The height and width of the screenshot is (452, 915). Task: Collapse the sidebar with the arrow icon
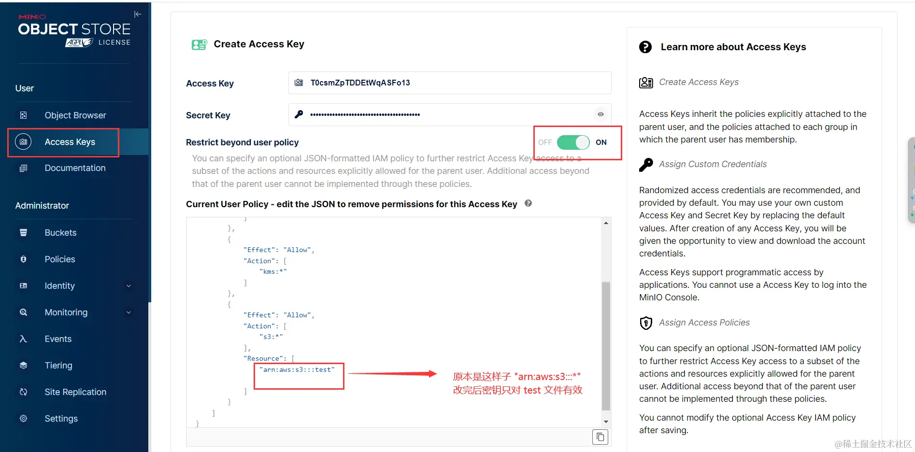pos(138,14)
